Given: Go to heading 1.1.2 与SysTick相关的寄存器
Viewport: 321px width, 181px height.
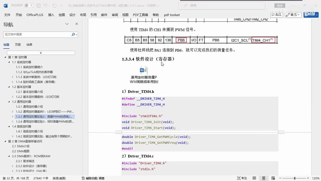Looking at the screenshot, I should (34, 72).
